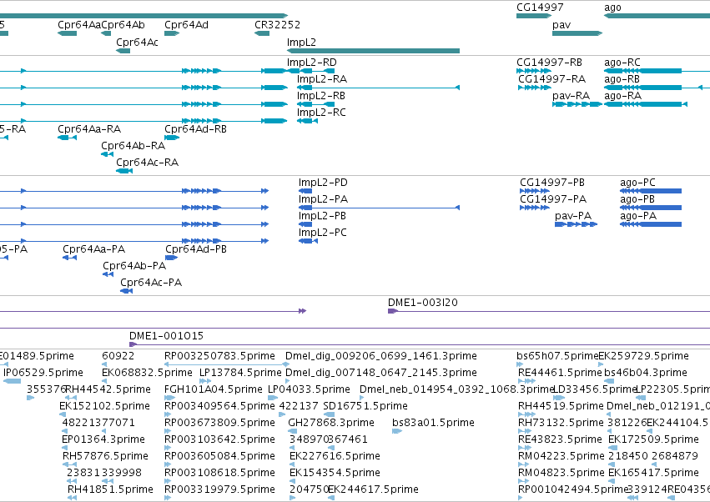The image size is (710, 502).
Task: Select the CG14997-PA protein label
Action: pyautogui.click(x=553, y=199)
